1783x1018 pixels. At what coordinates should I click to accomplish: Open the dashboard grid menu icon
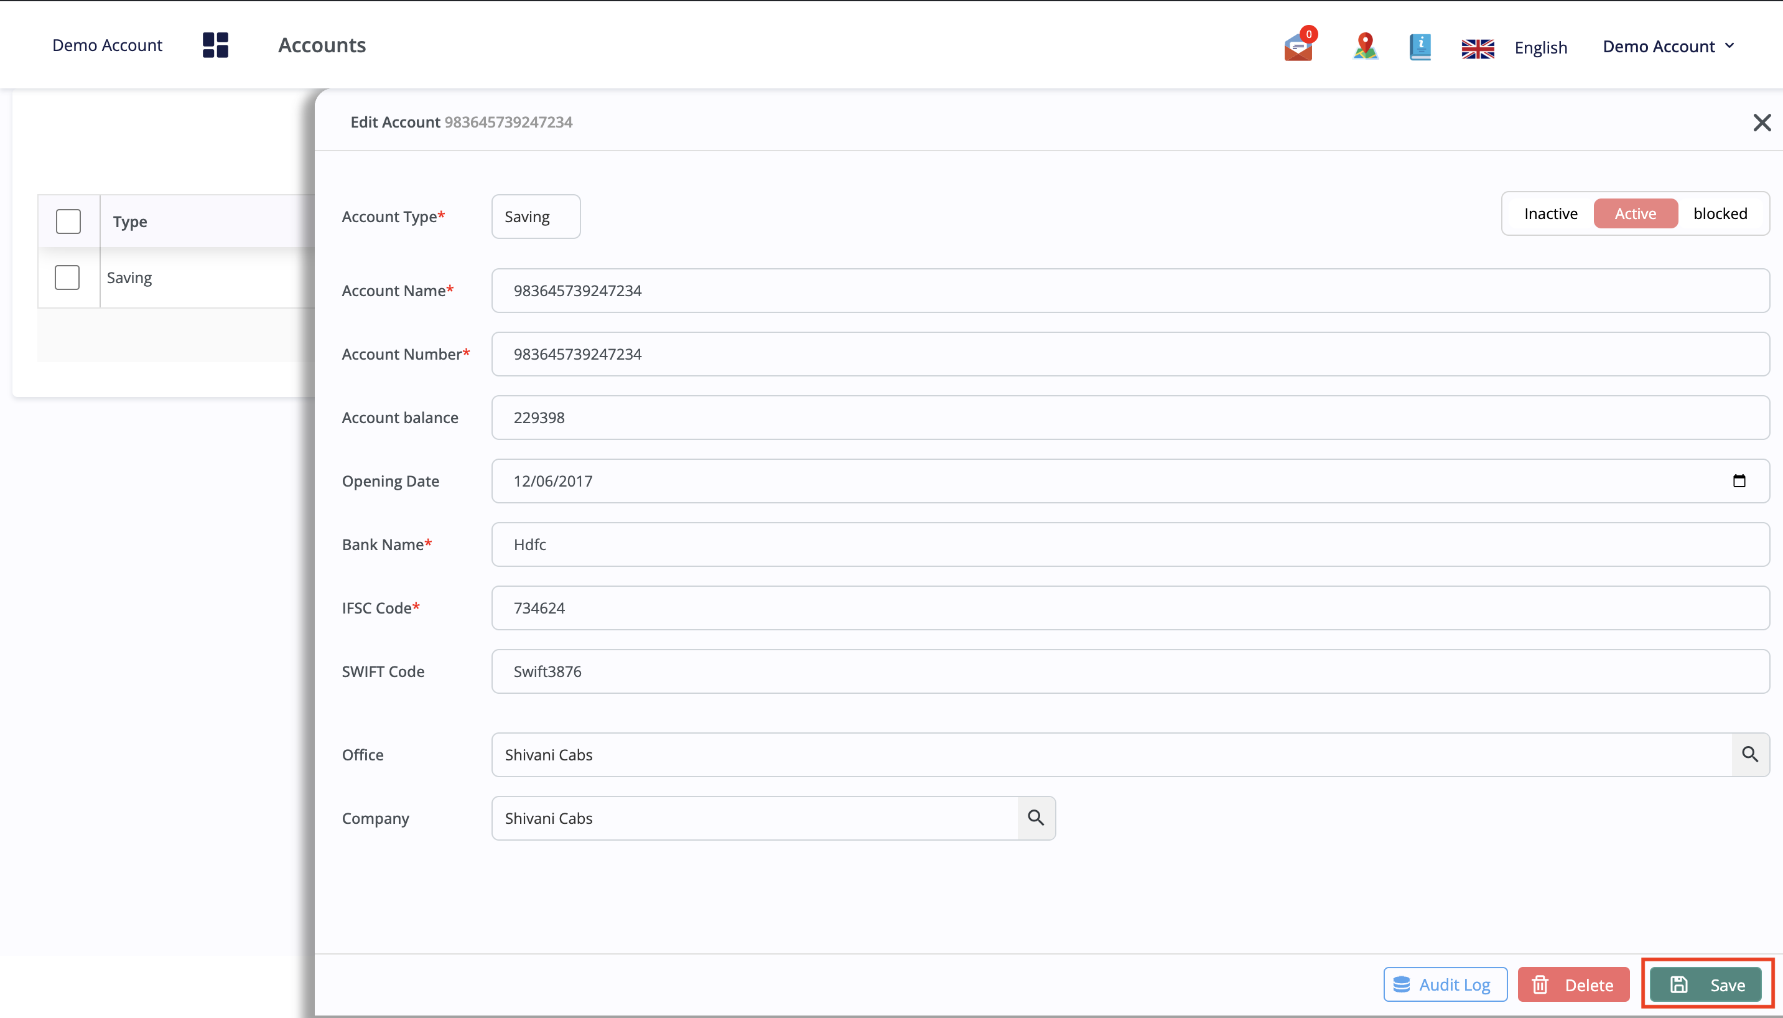215,45
